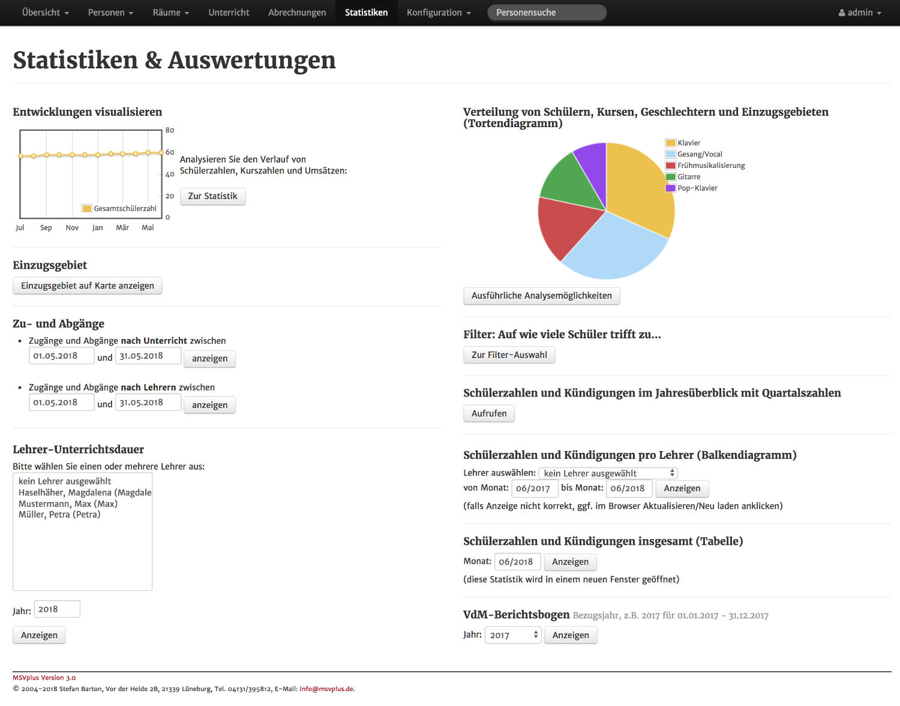This screenshot has width=900, height=706.
Task: Click Ausführliche Analysemöglichkeiten button
Action: pos(541,296)
